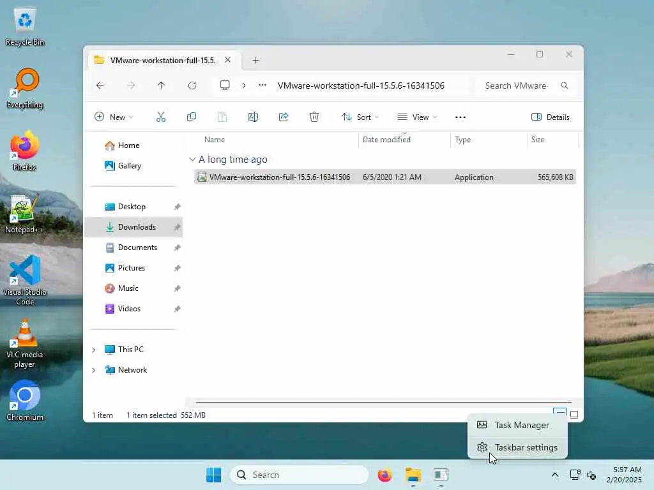Select the Firefox desktop shortcut
This screenshot has height=490, width=654.
[x=25, y=151]
